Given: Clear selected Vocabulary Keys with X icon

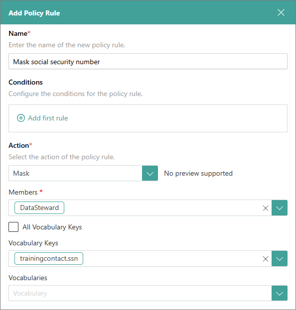Looking at the screenshot, I should click(265, 259).
